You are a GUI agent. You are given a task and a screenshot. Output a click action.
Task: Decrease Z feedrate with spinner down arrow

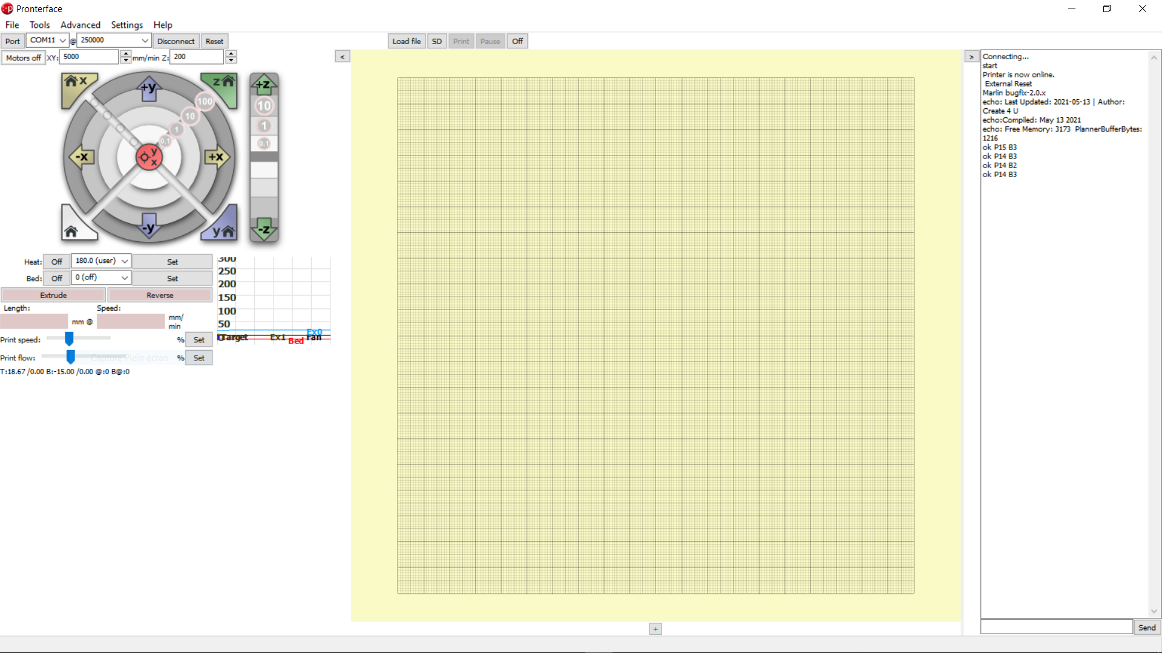(231, 60)
